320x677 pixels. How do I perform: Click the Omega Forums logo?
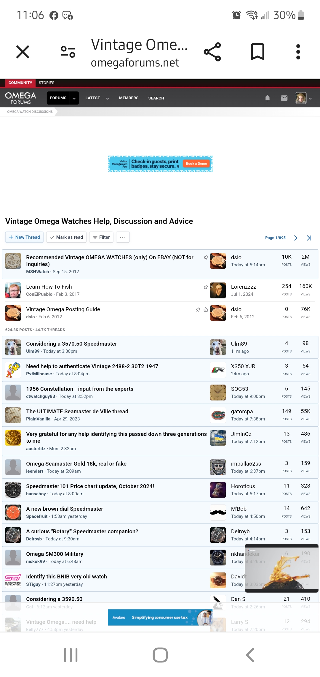[21, 98]
